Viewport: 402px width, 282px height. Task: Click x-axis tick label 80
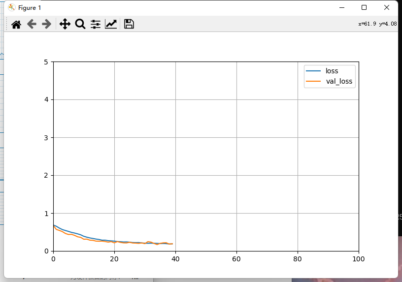click(x=298, y=259)
